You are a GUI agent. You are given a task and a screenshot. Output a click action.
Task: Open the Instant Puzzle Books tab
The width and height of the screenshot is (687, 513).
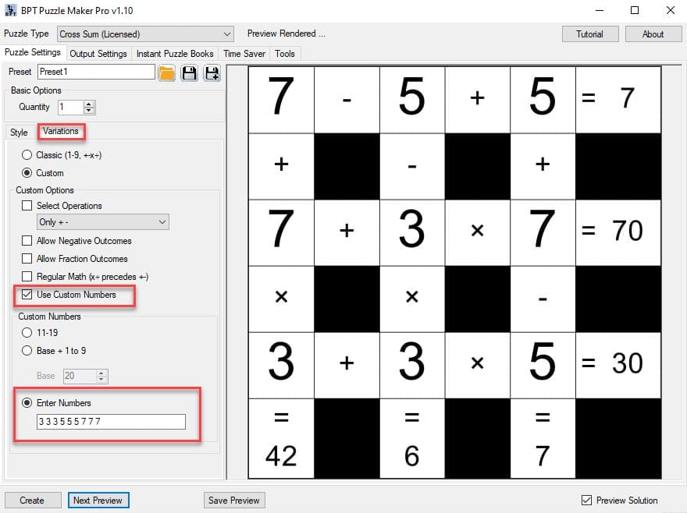coord(175,54)
